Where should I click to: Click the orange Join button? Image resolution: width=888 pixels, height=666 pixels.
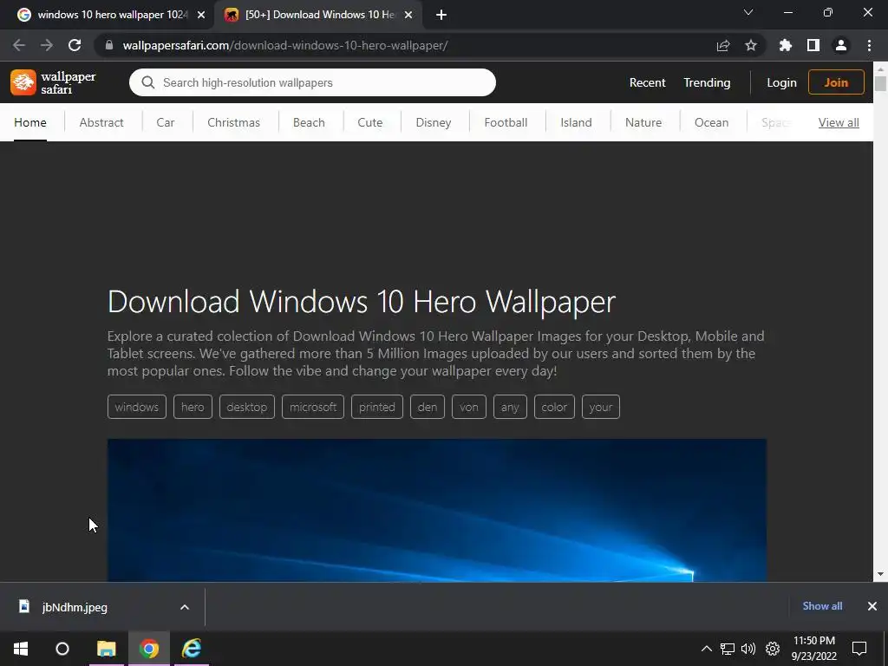[836, 82]
